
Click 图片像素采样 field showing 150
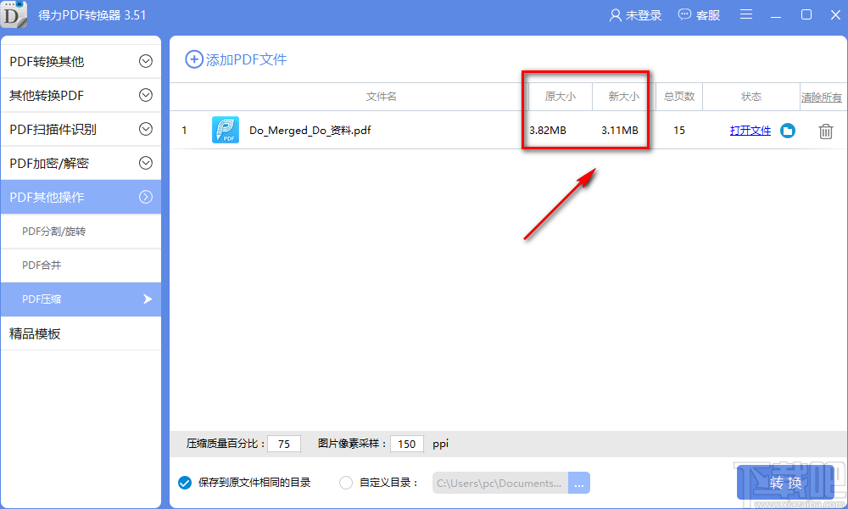point(407,444)
